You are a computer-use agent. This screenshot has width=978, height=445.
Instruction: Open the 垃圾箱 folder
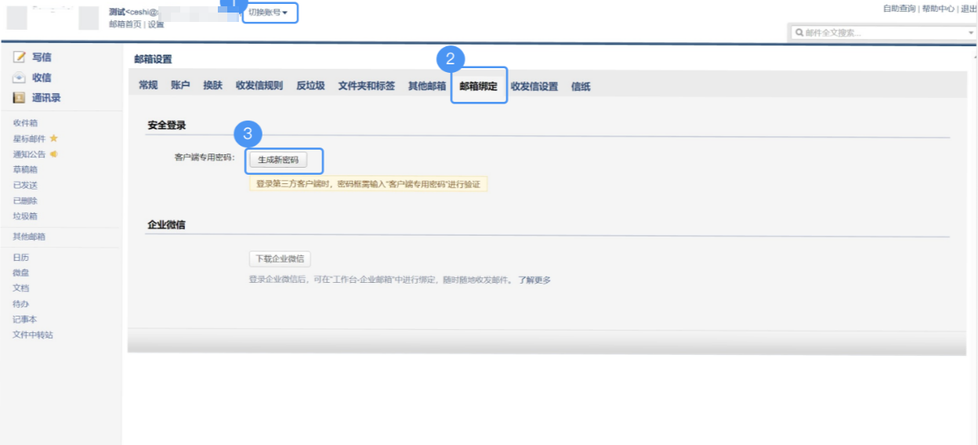pos(25,216)
